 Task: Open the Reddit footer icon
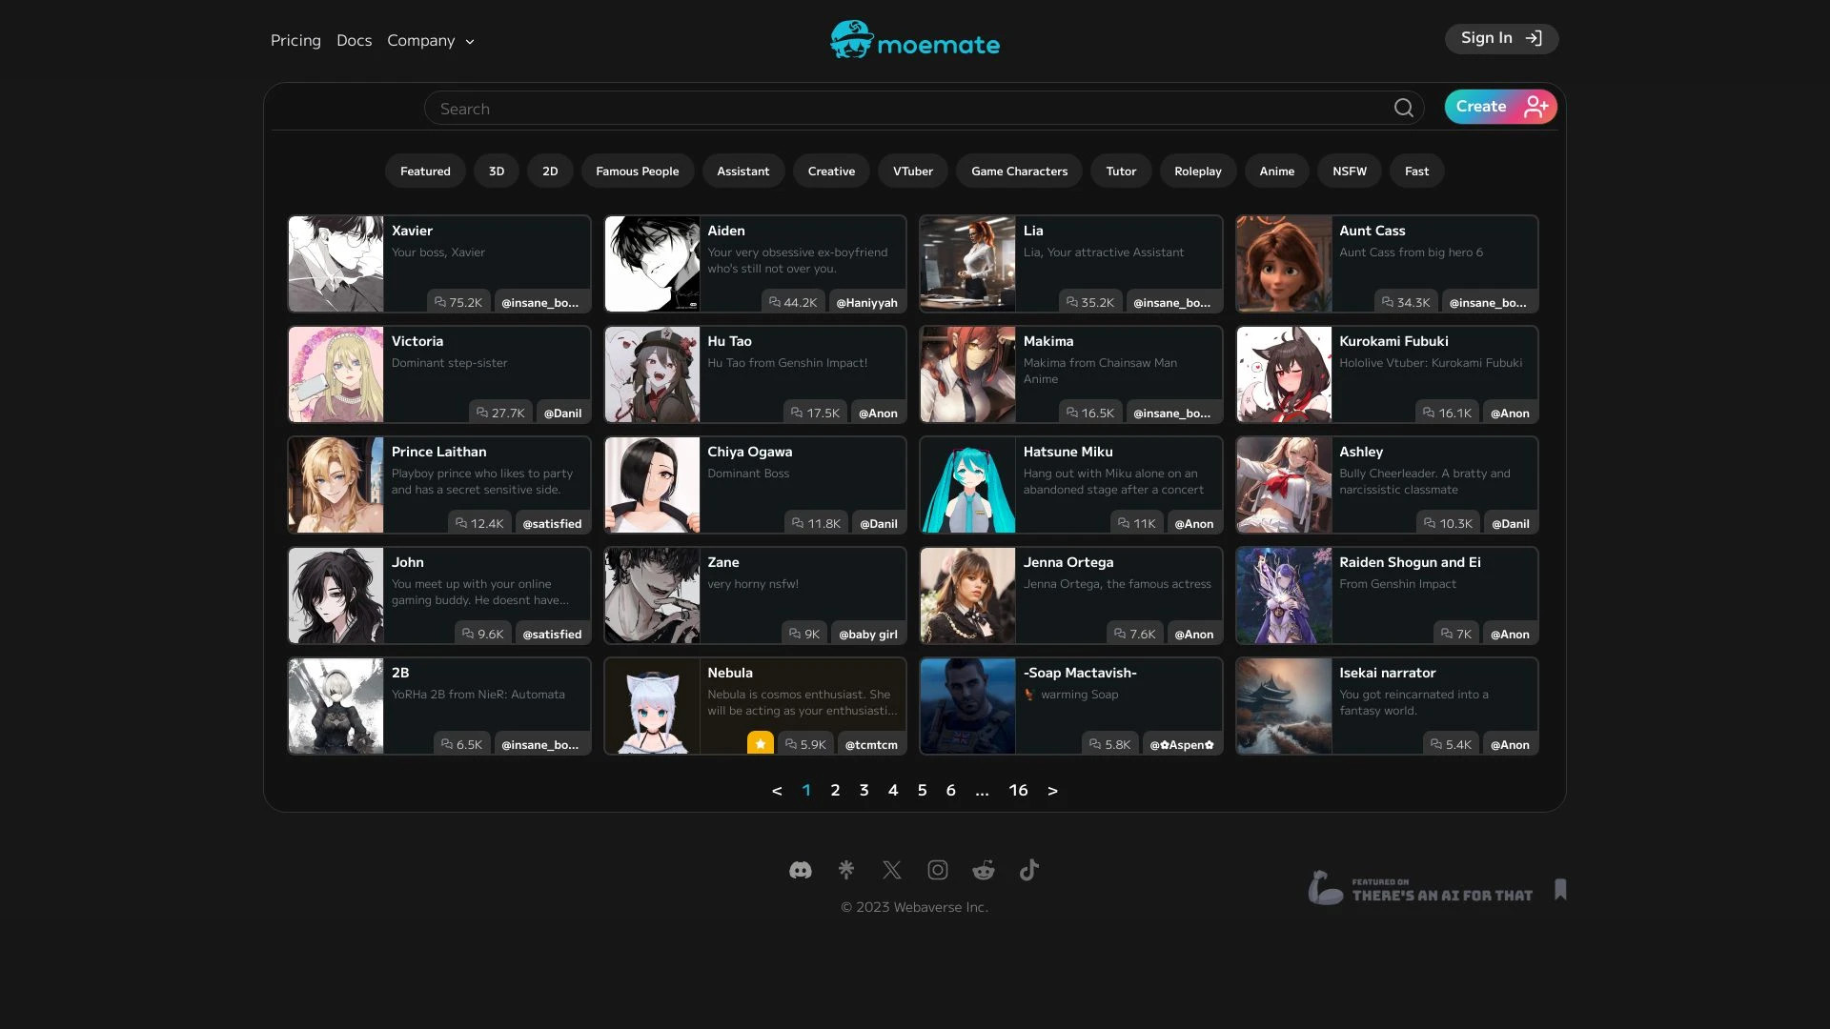pos(984,870)
